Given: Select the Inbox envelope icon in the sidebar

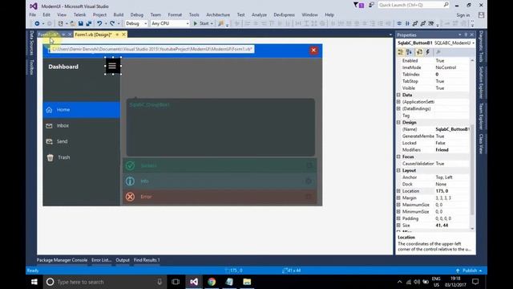Looking at the screenshot, I should point(49,125).
